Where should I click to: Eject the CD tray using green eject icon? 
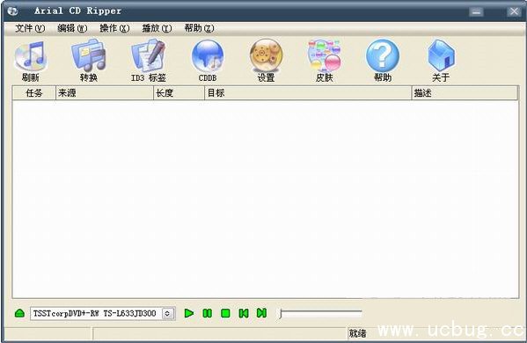[x=20, y=313]
